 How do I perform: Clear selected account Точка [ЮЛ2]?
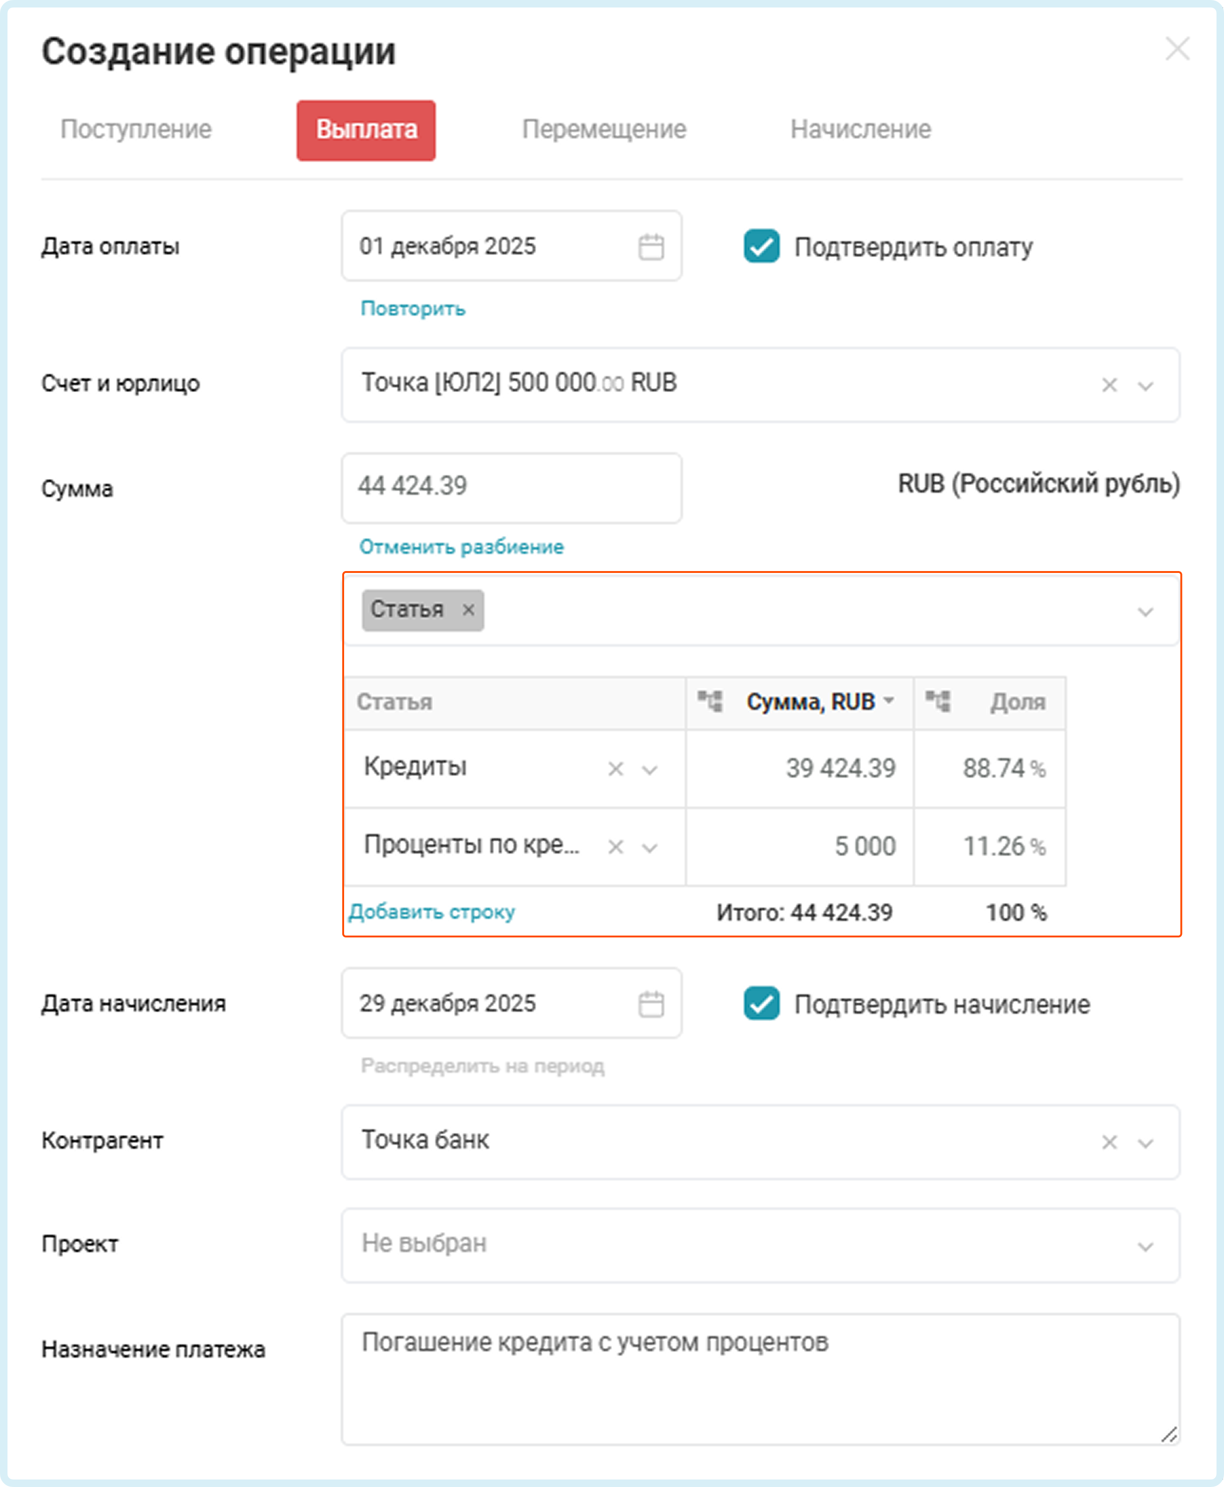point(1109,386)
